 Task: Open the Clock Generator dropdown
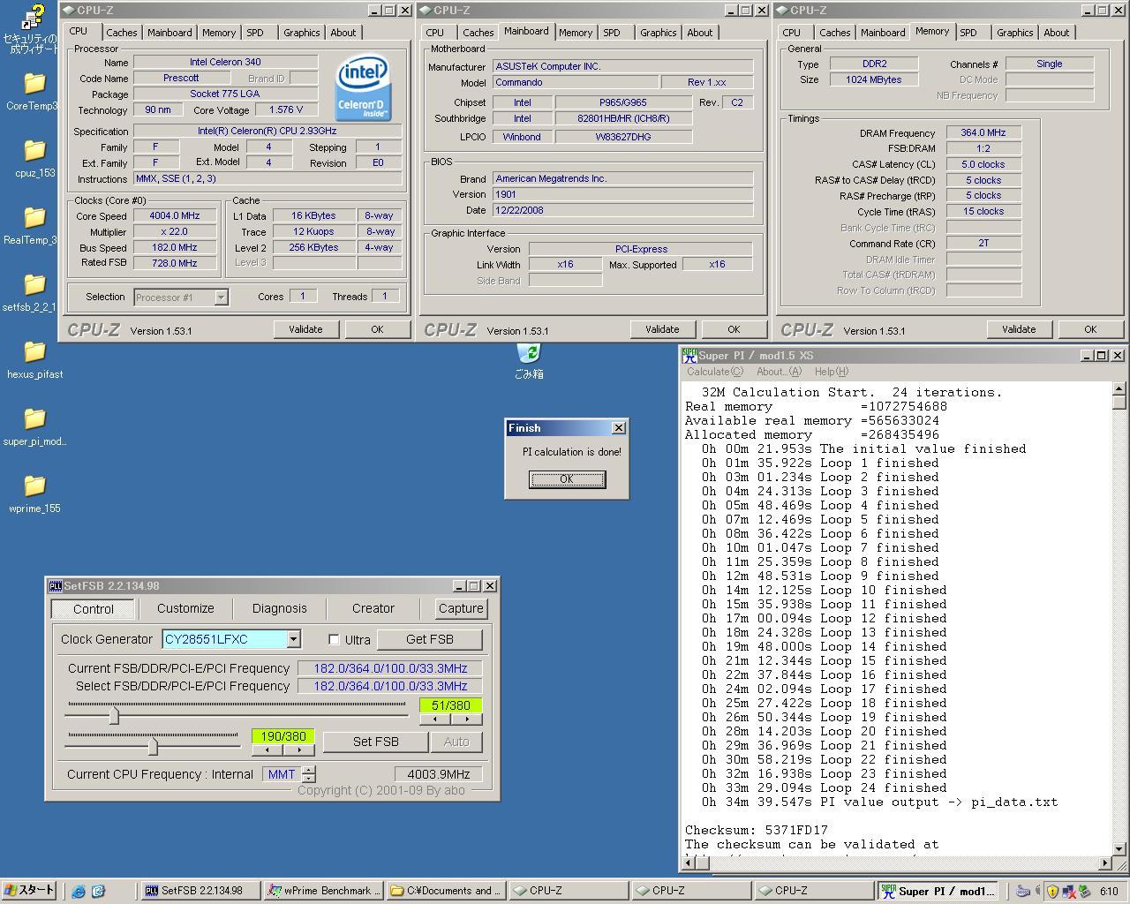click(x=293, y=639)
